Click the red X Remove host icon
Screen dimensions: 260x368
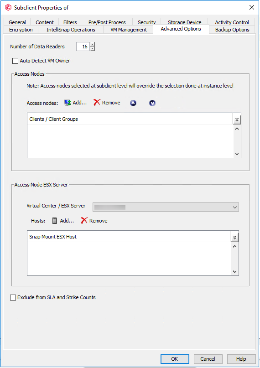point(84,221)
